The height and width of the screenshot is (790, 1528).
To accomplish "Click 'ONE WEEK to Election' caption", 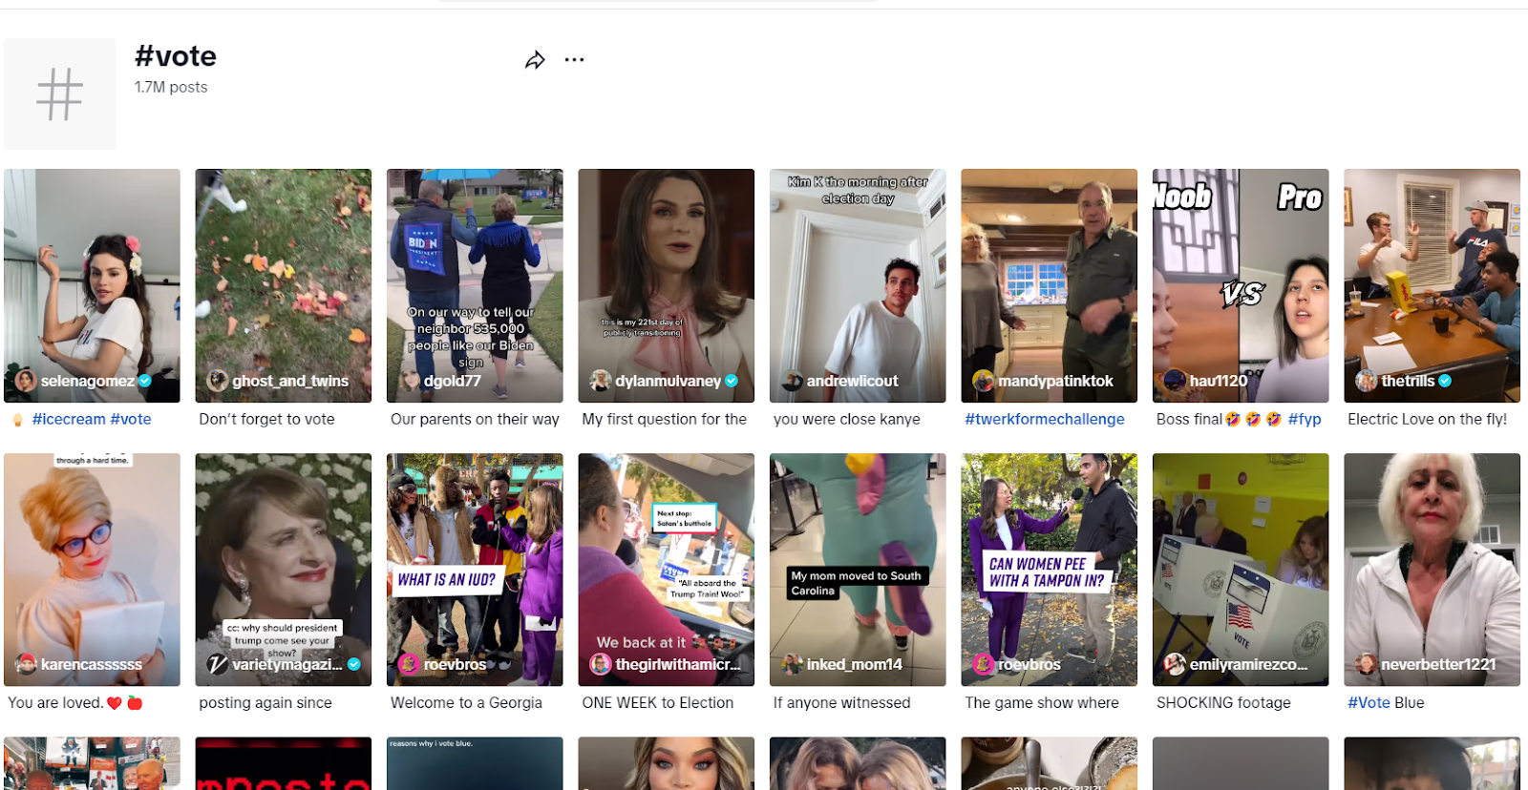I will coord(658,702).
